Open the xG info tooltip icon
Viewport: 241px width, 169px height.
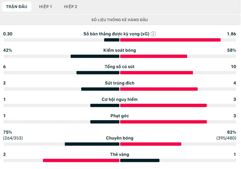(153, 34)
